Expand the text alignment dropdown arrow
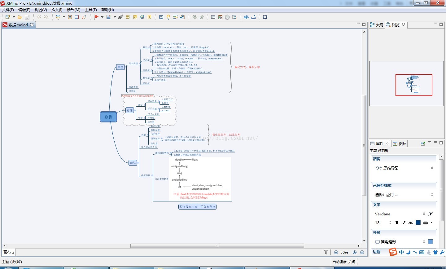This screenshot has height=269, width=446. (x=431, y=223)
